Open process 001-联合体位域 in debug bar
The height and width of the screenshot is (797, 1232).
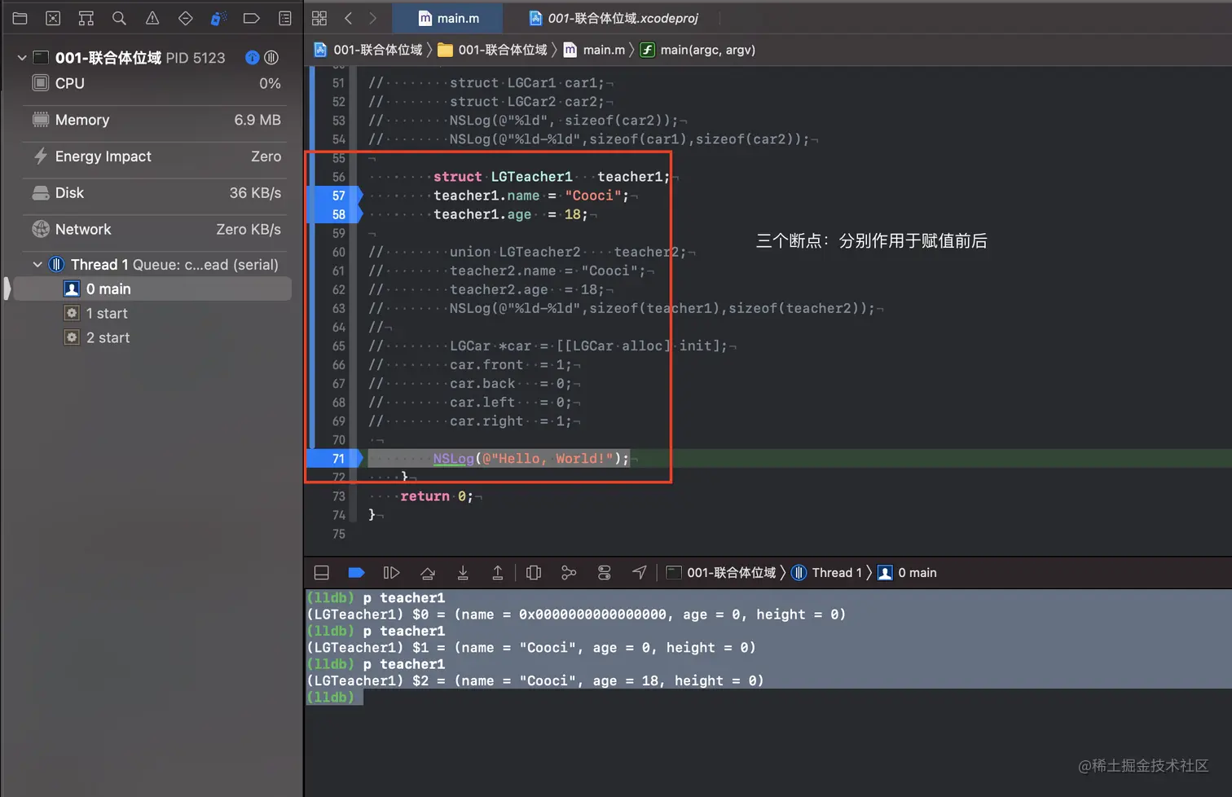(721, 573)
